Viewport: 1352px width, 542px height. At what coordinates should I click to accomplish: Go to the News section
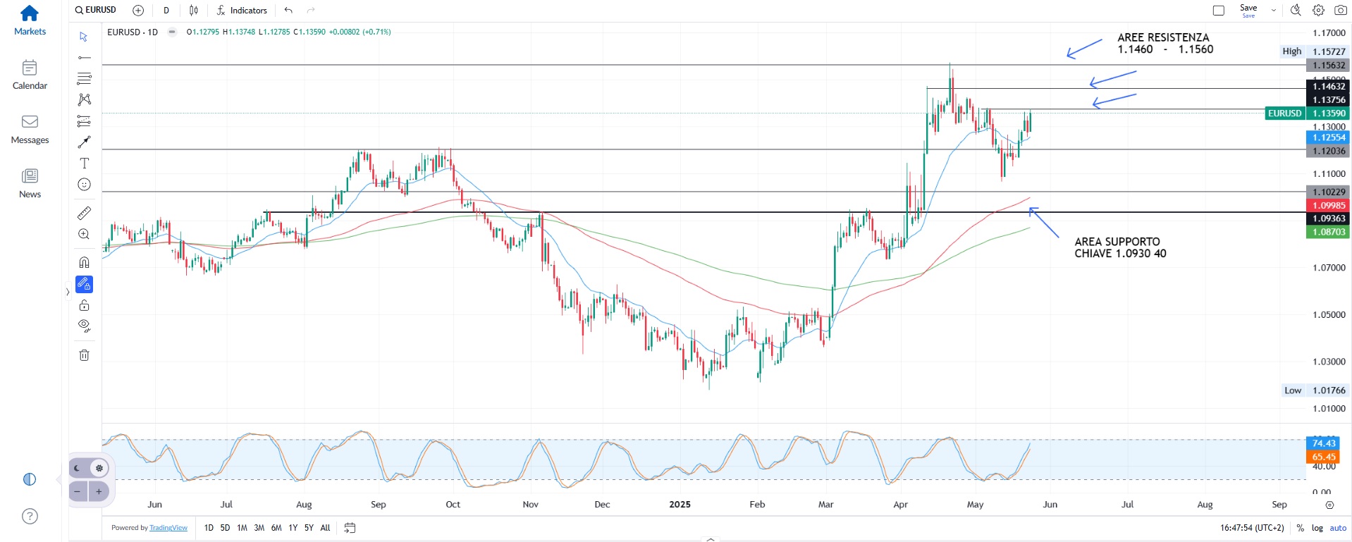coord(30,183)
